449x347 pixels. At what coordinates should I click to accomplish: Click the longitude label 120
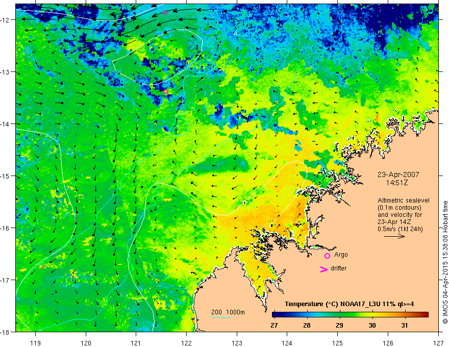tap(86, 343)
